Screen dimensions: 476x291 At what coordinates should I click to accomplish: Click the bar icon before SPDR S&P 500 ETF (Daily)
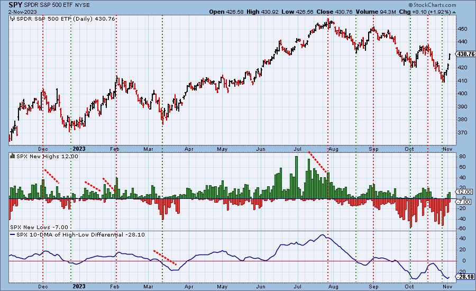[x=13, y=19]
